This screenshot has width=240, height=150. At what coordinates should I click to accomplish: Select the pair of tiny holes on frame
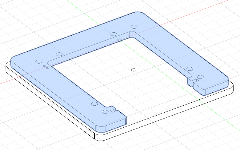coord(46,67)
